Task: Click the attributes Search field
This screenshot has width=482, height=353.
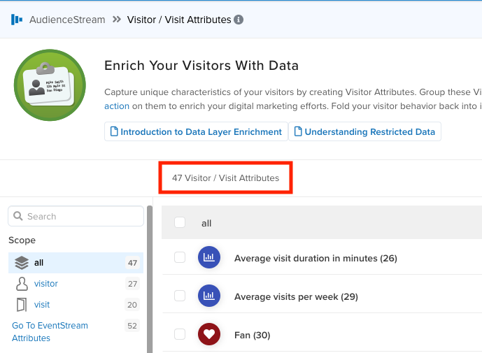Action: point(76,216)
